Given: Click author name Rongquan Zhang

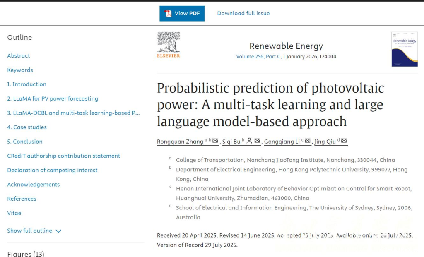Looking at the screenshot, I should [x=180, y=142].
